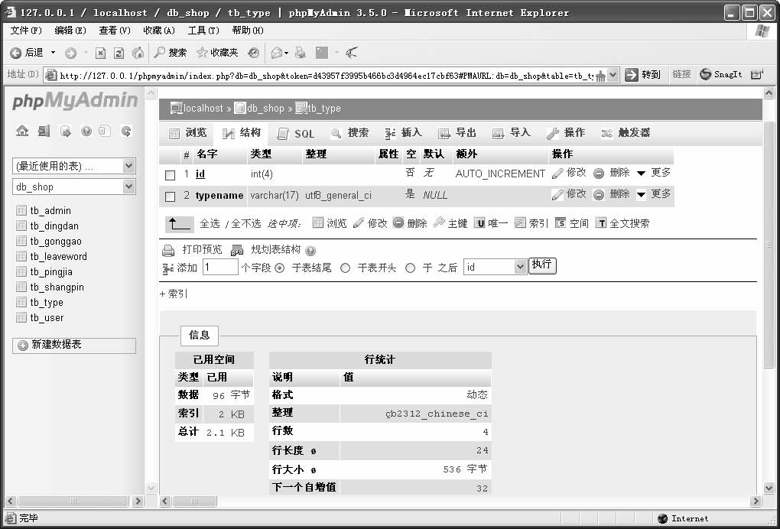Screen dimensions: 780x529
Task: Click the SnagIt toolbar icon
Action: (x=705, y=74)
